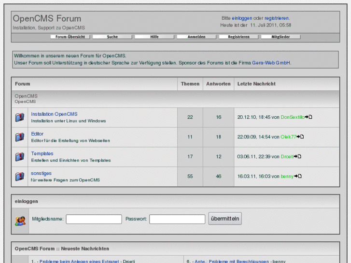Open 'Antw.: Probleme mit Berechtigungen' post
The height and width of the screenshot is (263, 351).
tap(231, 261)
